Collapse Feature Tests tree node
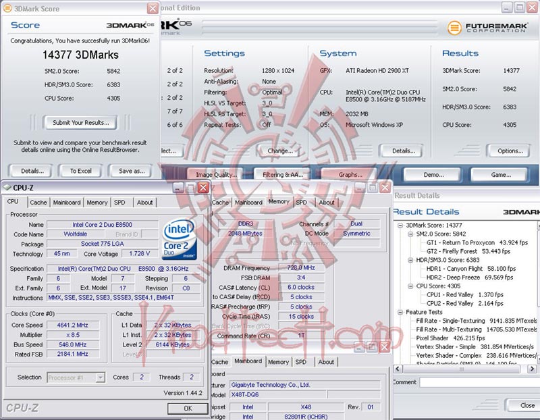This screenshot has height=420, width=540. click(400, 312)
